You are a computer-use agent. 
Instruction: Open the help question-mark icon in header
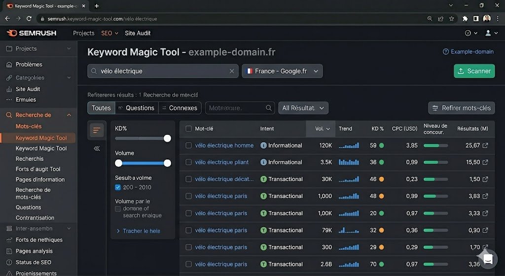tap(468, 33)
